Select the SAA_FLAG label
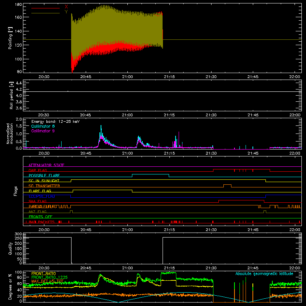The image size is (306, 306). point(37,201)
